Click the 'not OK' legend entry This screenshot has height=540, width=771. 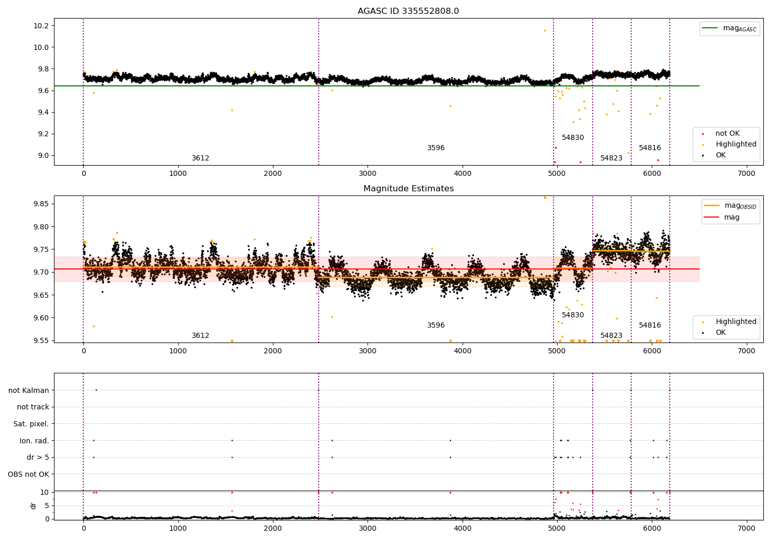[721, 134]
